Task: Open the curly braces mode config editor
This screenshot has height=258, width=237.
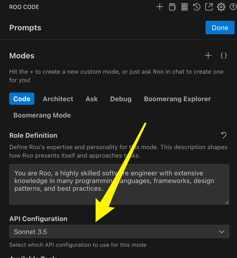Action: (x=223, y=55)
